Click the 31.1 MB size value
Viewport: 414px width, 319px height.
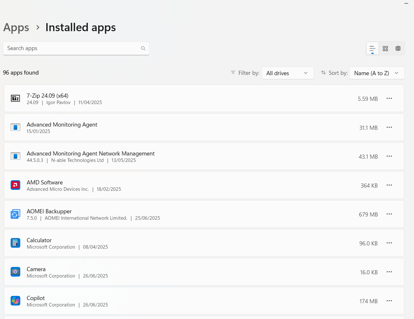coord(369,128)
